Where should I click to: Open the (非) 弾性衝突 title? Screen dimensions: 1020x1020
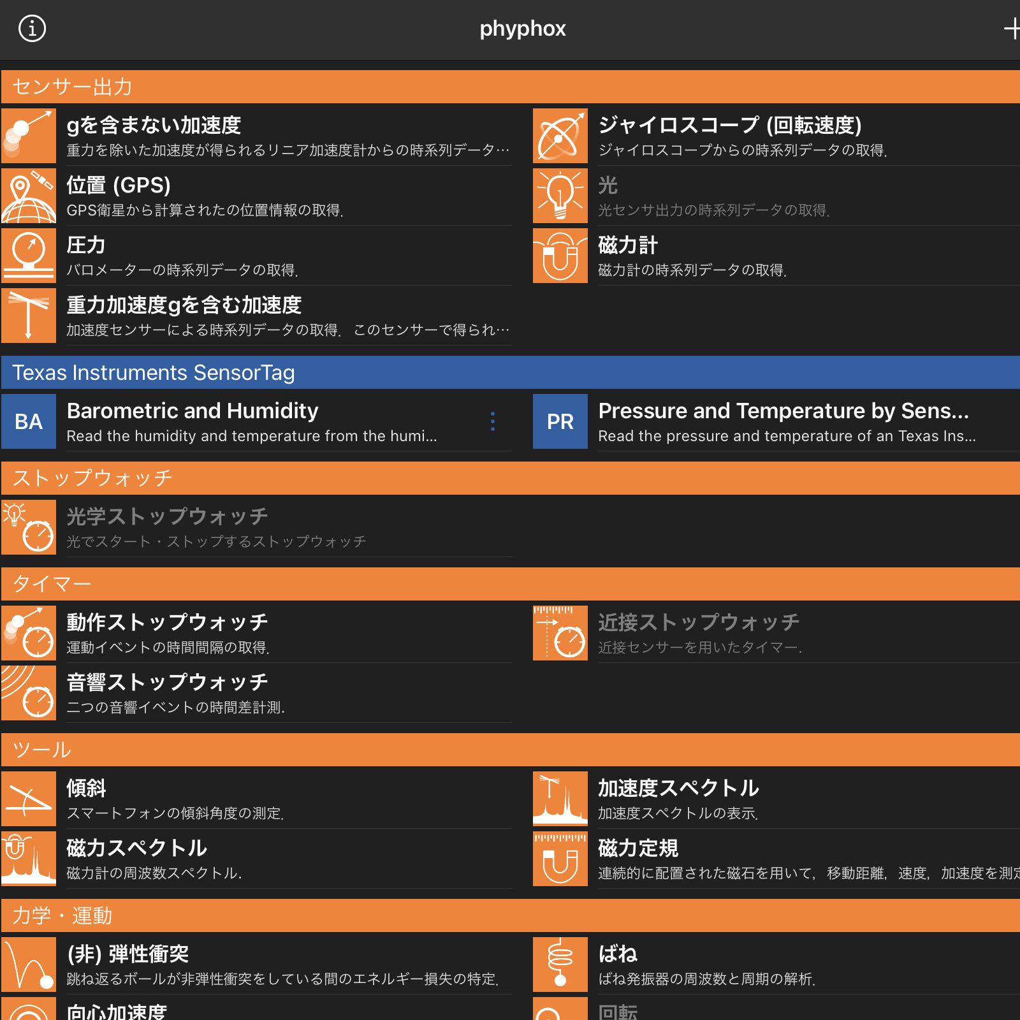point(128,954)
